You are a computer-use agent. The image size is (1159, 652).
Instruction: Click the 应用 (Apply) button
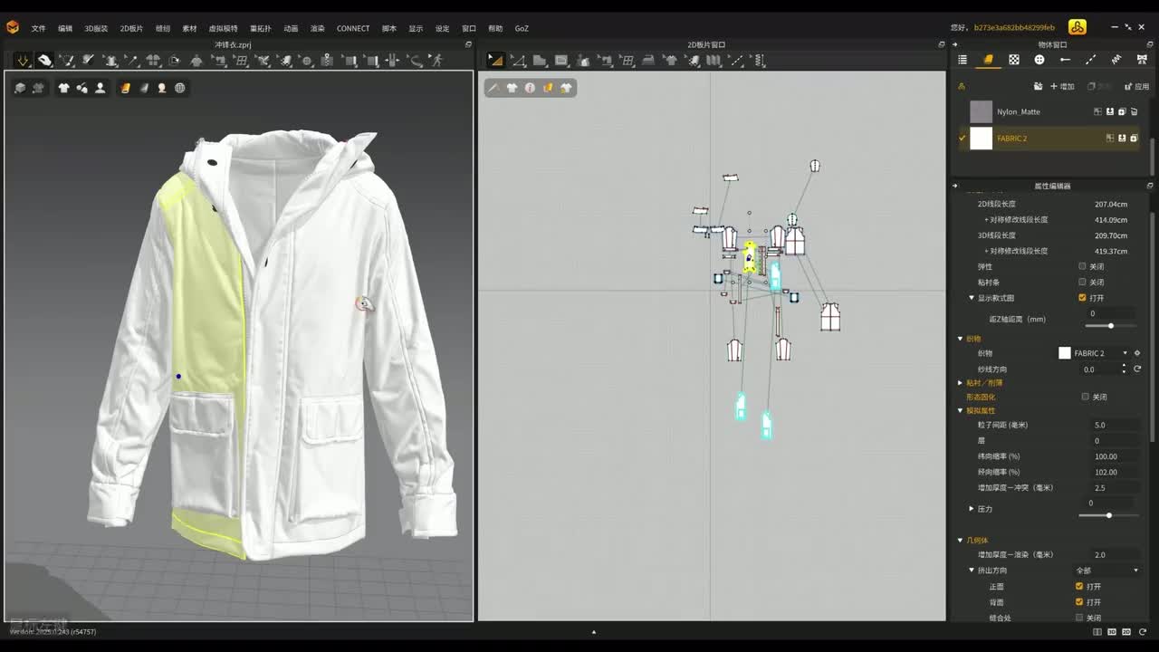click(1136, 86)
